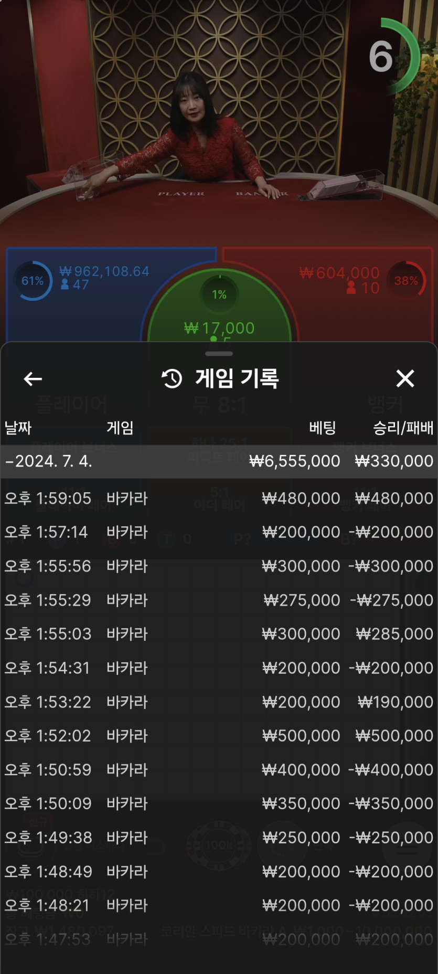This screenshot has height=974, width=438.
Task: Select the 오후 1:54:31 game row
Action: pos(219,668)
